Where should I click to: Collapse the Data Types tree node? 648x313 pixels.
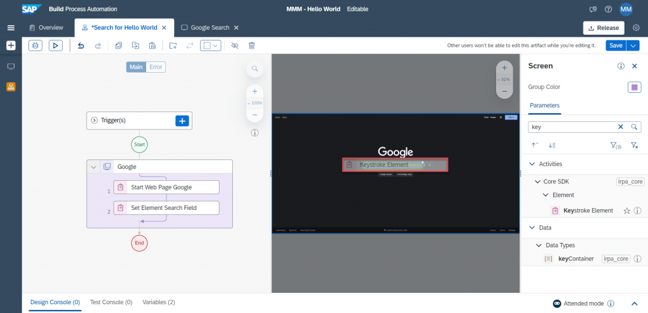click(539, 245)
